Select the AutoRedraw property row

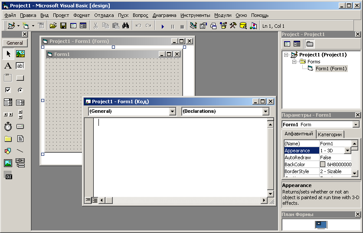[318, 158]
